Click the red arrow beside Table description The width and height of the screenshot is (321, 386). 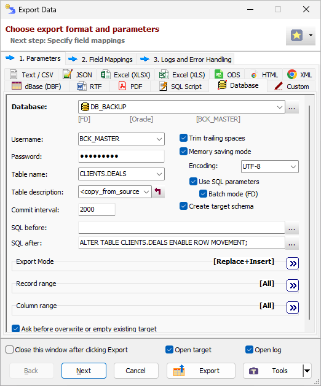[x=158, y=191]
